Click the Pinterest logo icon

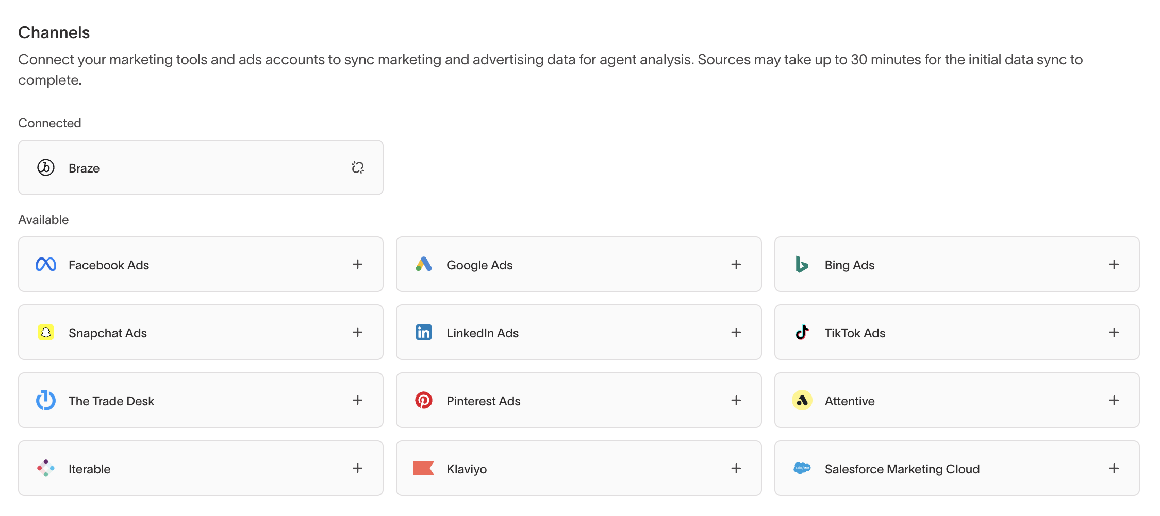pos(424,400)
